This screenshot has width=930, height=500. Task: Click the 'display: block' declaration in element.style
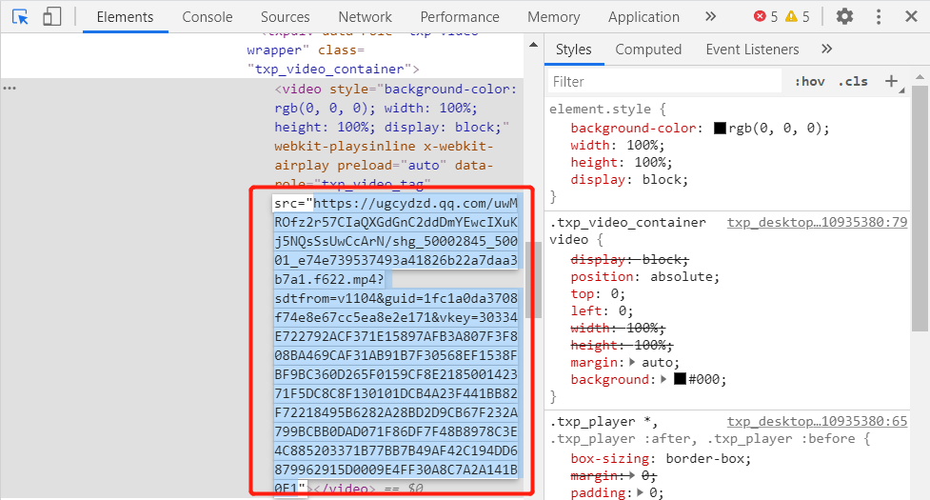629,180
